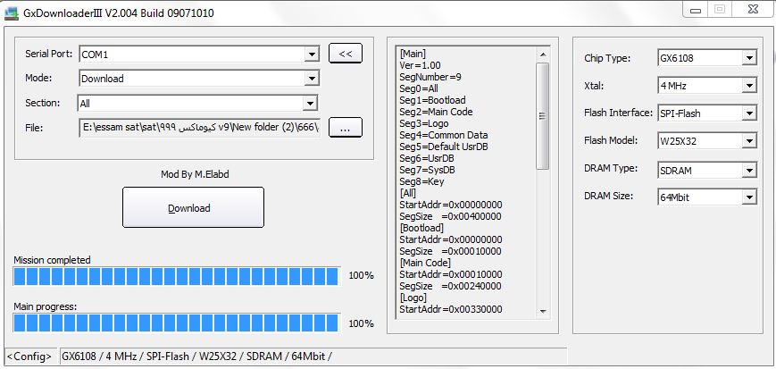Click the <Config> status bar button
This screenshot has width=776, height=369.
31,356
